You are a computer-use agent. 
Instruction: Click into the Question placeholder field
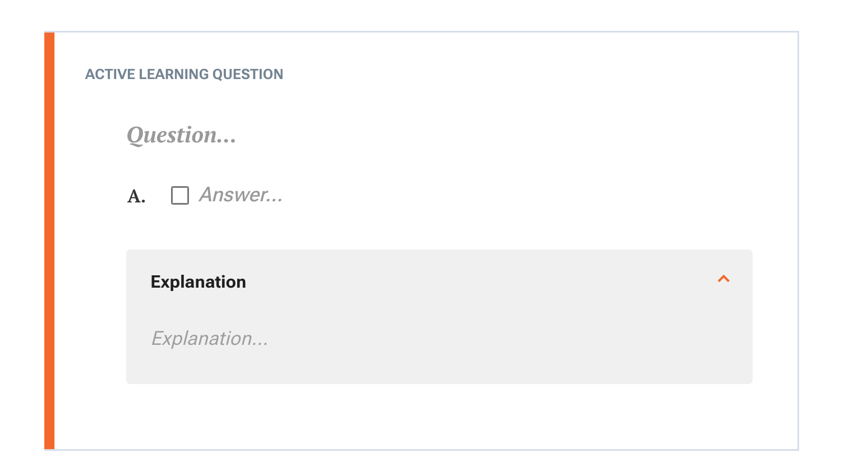tap(181, 135)
